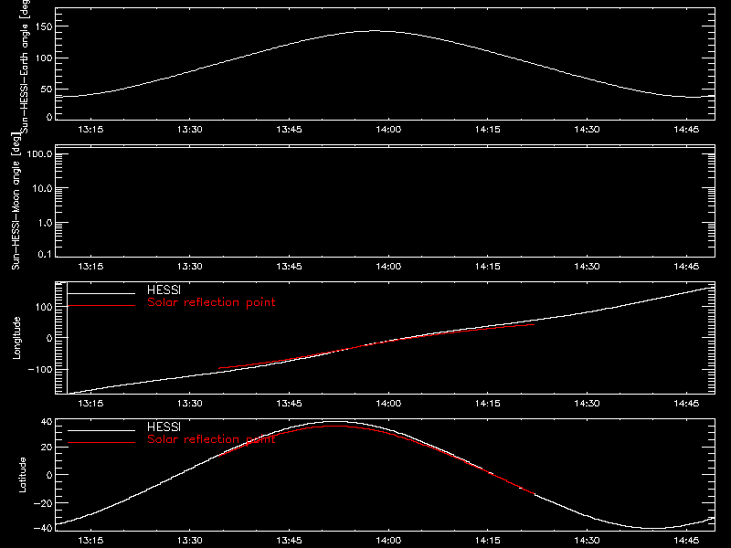
Task: Click -40 tick on Latitude axis
Action: pyautogui.click(x=43, y=528)
